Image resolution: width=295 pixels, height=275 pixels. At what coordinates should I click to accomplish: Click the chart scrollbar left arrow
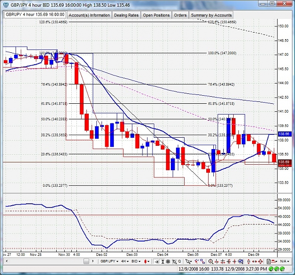click(7, 261)
